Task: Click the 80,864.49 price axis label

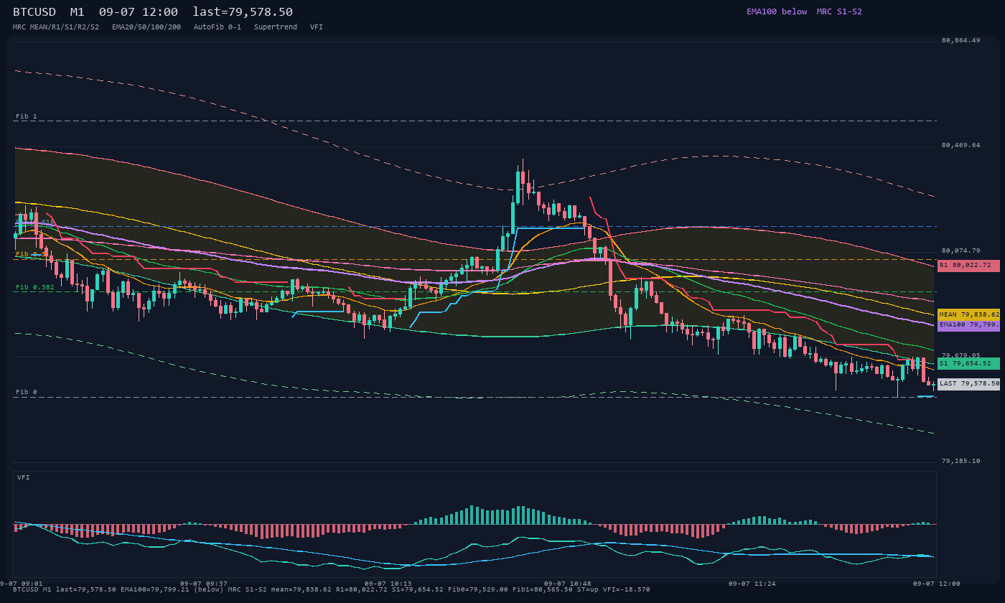Action: 960,40
